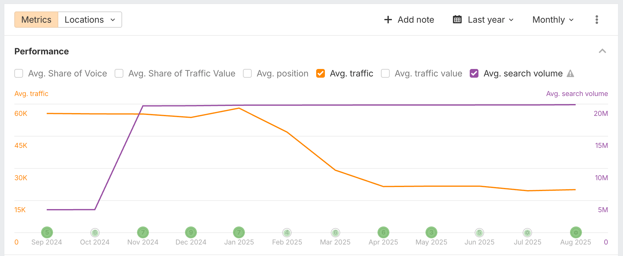Open the Monthly interval dropdown
This screenshot has width=623, height=256.
click(x=553, y=20)
